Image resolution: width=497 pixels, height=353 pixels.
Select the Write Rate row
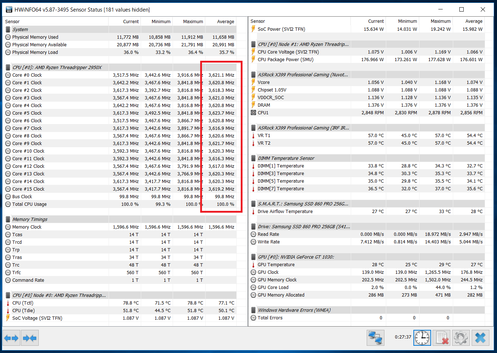tap(367, 242)
